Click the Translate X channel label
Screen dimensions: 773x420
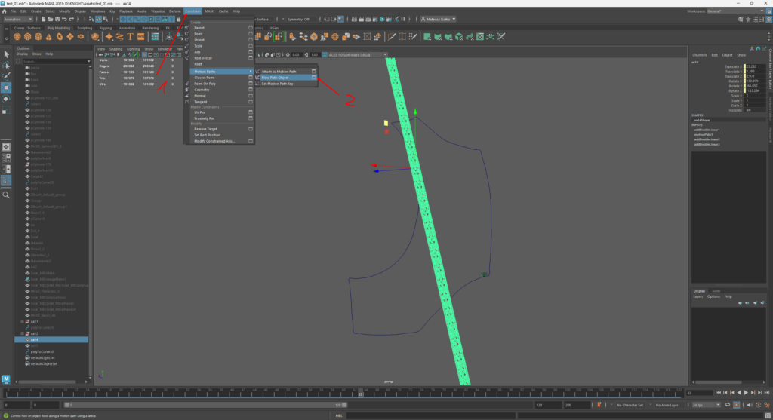731,67
